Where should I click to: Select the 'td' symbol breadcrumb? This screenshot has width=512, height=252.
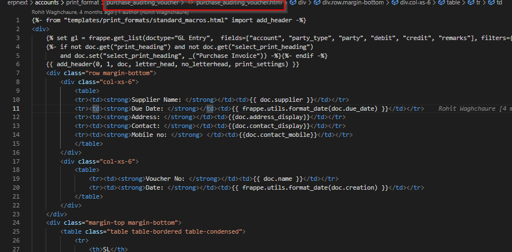click(x=499, y=3)
